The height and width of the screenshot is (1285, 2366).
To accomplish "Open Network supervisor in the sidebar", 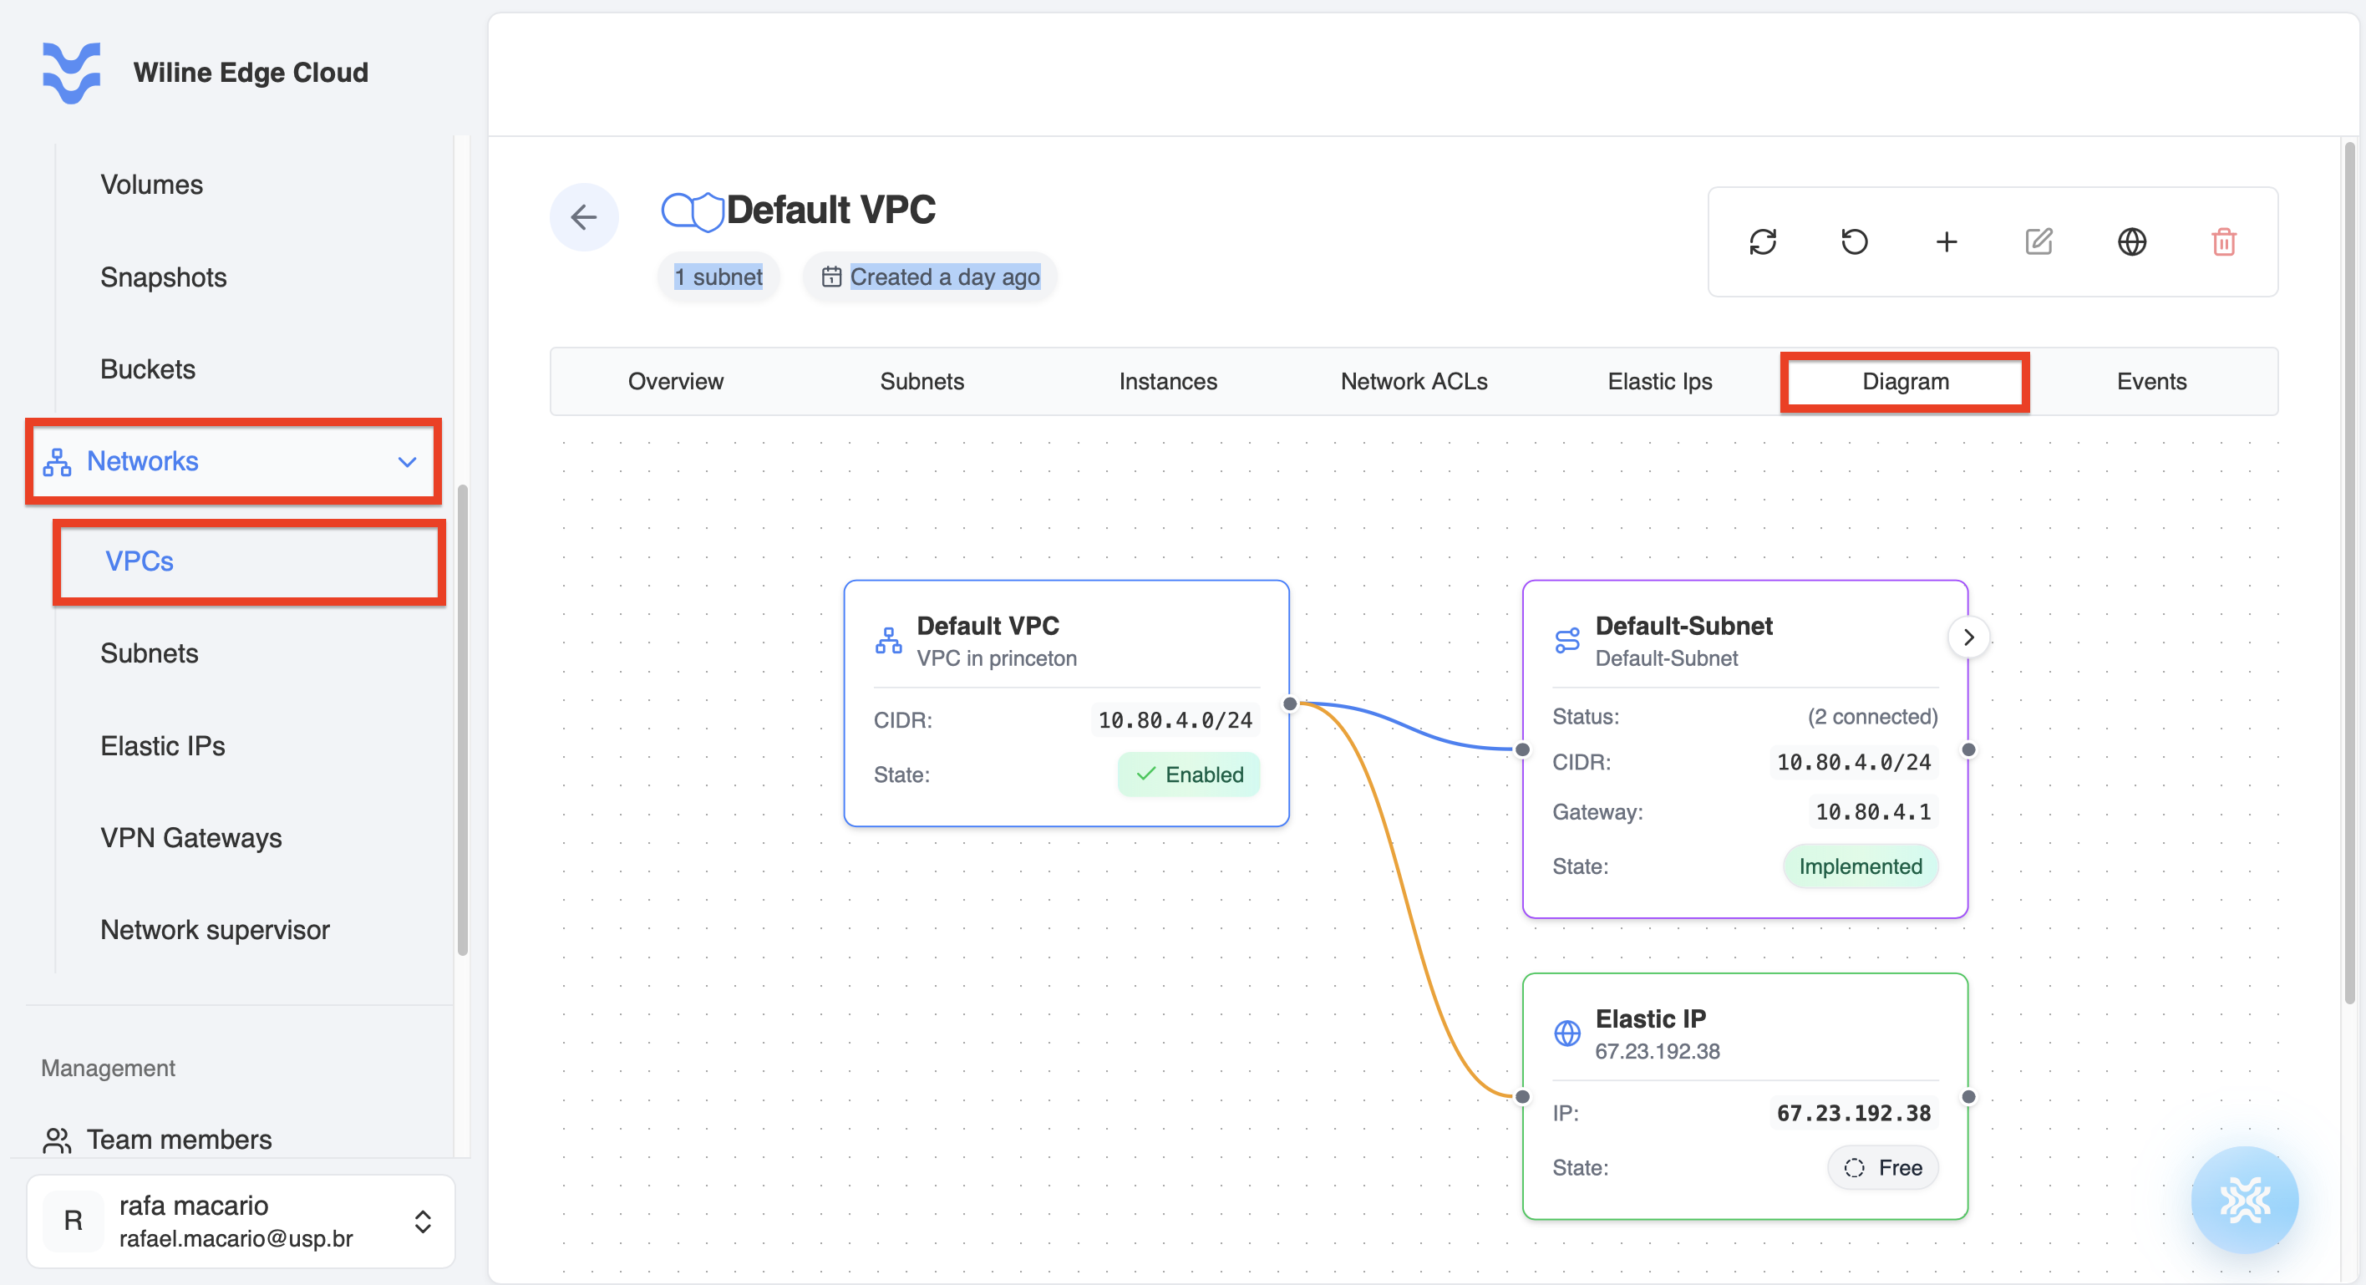I will pyautogui.click(x=215, y=930).
